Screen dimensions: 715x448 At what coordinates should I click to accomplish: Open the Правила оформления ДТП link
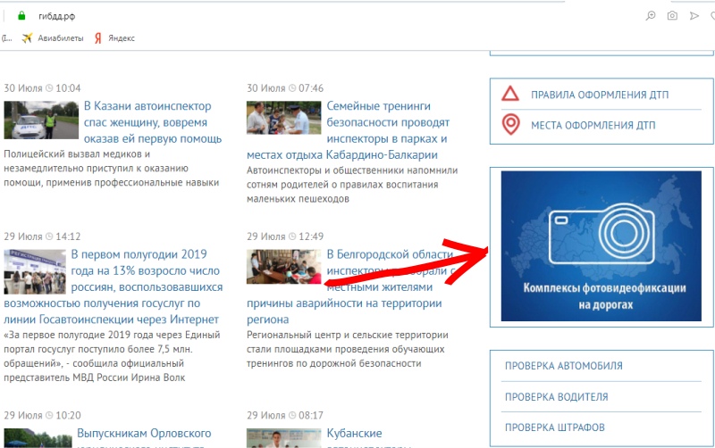pyautogui.click(x=599, y=95)
